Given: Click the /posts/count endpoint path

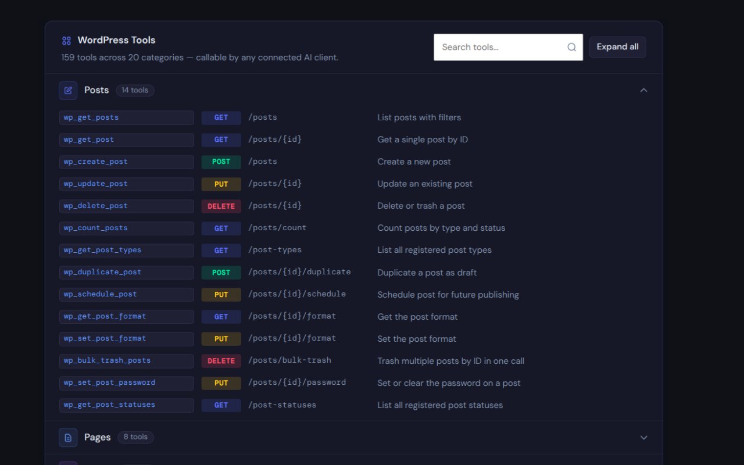Looking at the screenshot, I should point(277,228).
